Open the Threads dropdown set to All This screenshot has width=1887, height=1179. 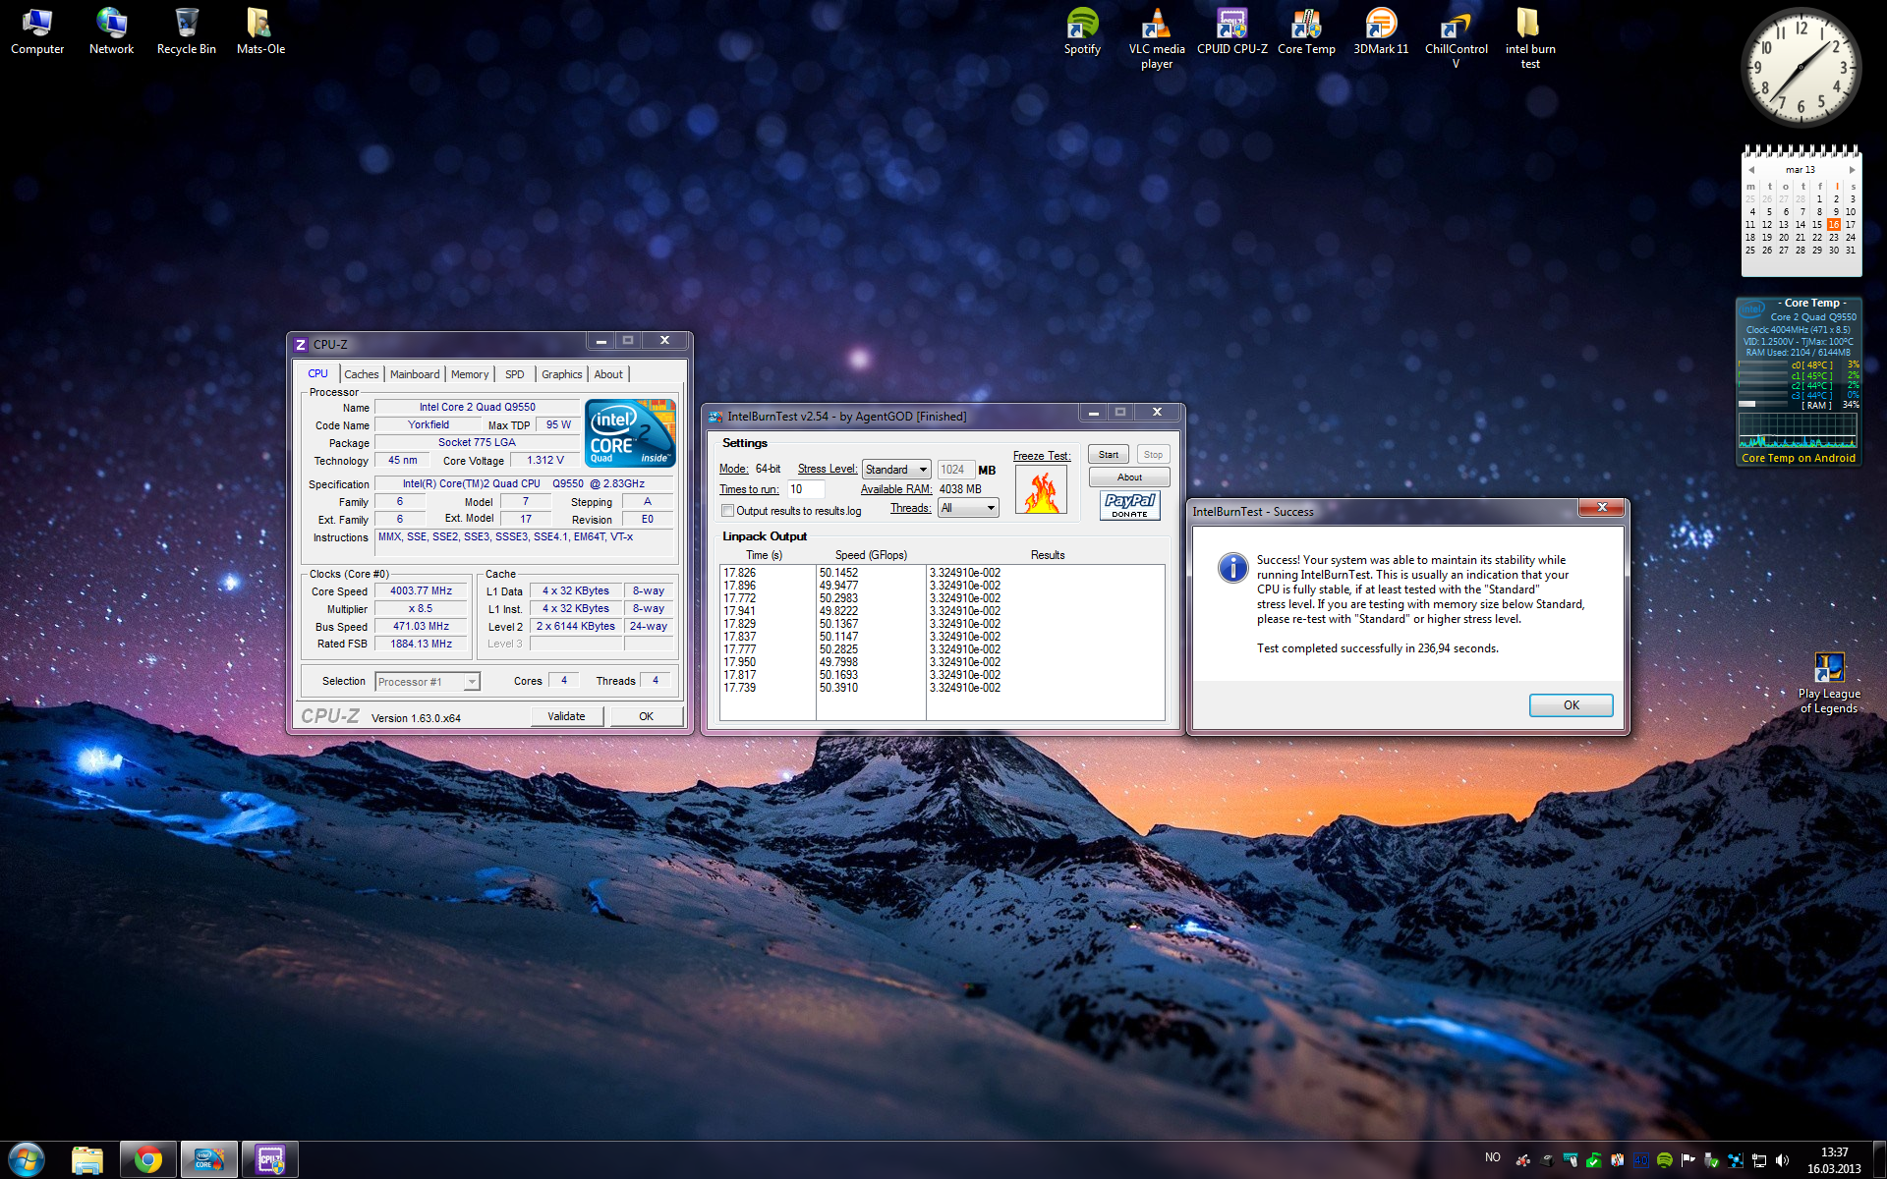click(968, 508)
